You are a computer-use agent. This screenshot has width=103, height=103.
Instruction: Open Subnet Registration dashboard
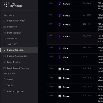tap(17, 56)
